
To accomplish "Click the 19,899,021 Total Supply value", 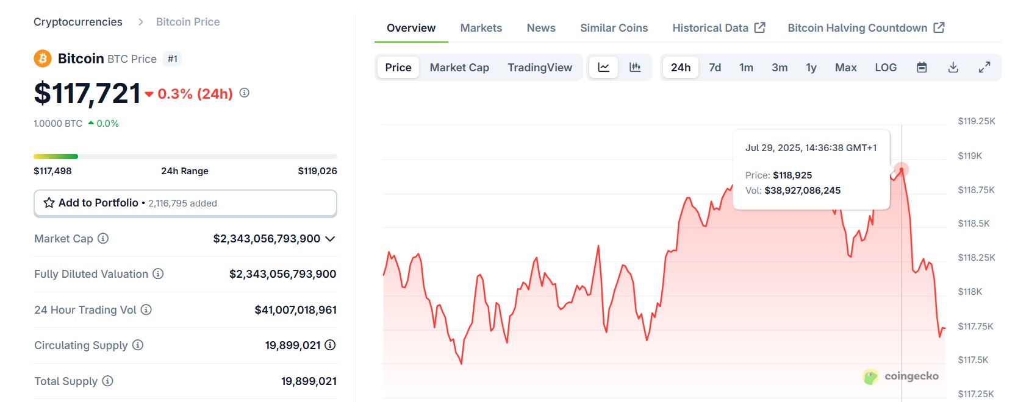I will (309, 381).
